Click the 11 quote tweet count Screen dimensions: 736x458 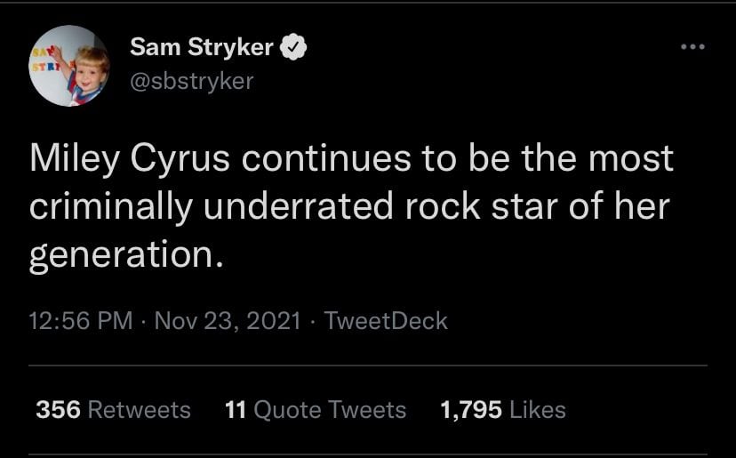point(235,409)
